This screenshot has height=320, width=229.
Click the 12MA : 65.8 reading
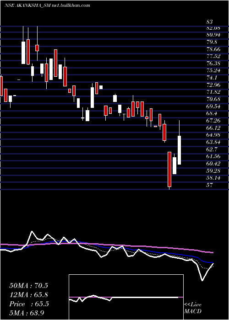pos(28,295)
